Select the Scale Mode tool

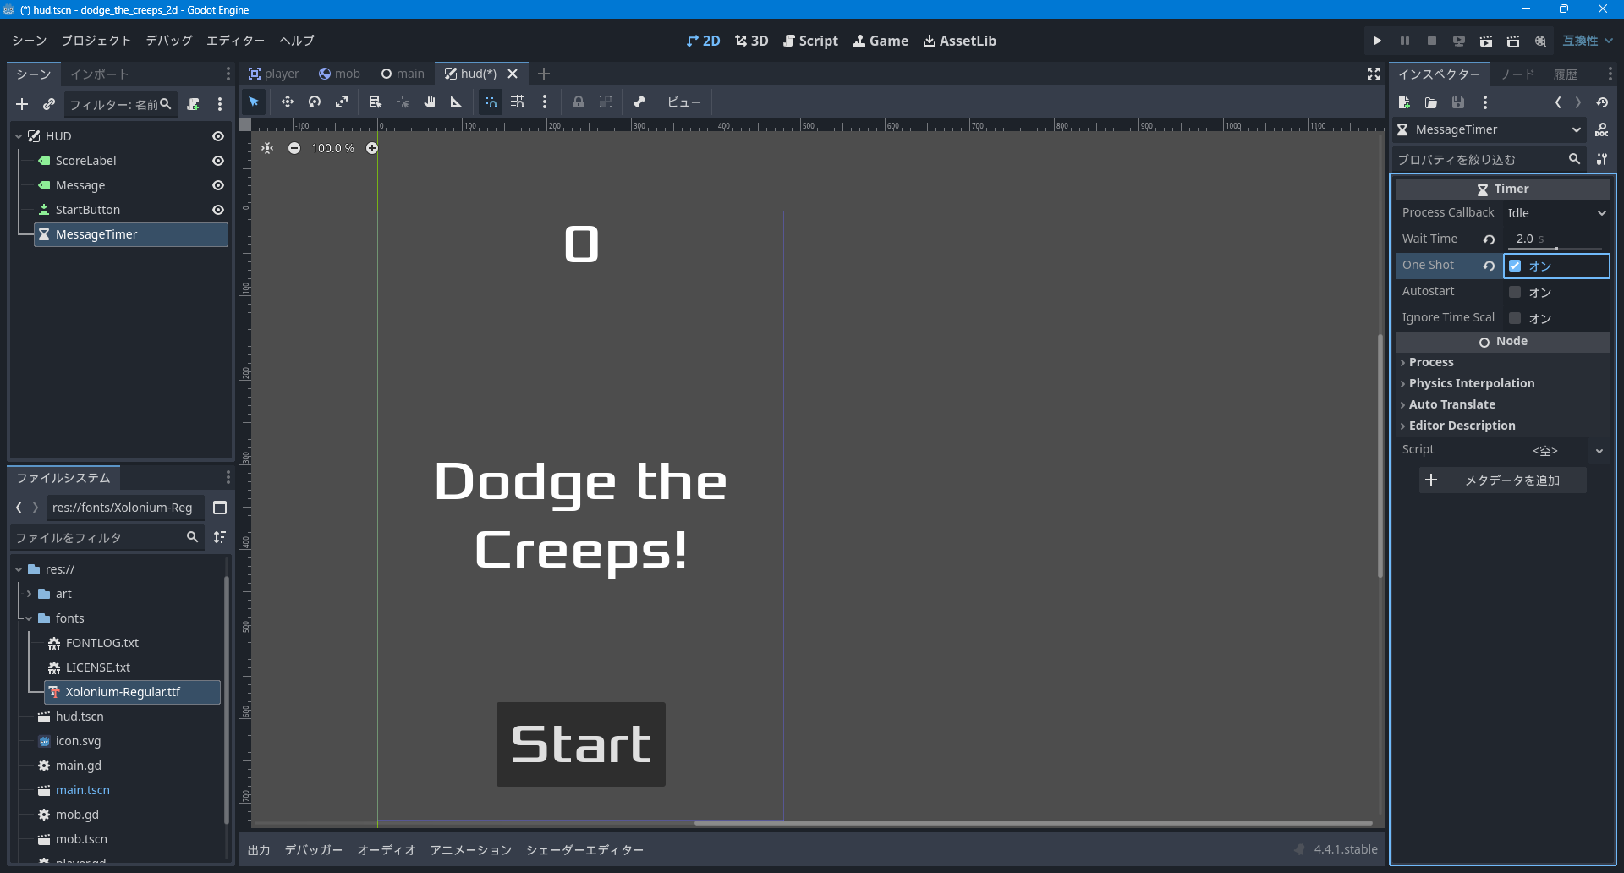click(x=342, y=102)
